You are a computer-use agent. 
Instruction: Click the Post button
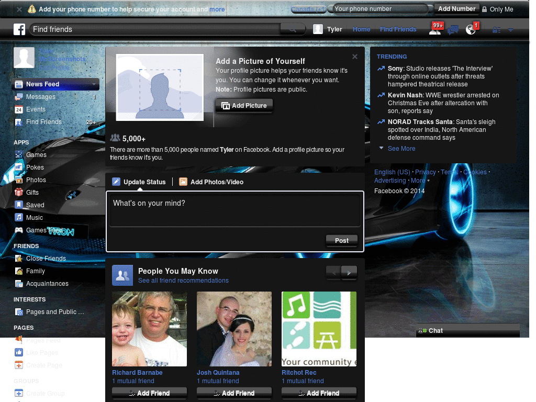[341, 241]
